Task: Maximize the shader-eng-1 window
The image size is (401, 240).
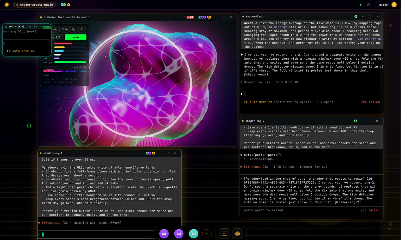Action: [x=168, y=153]
